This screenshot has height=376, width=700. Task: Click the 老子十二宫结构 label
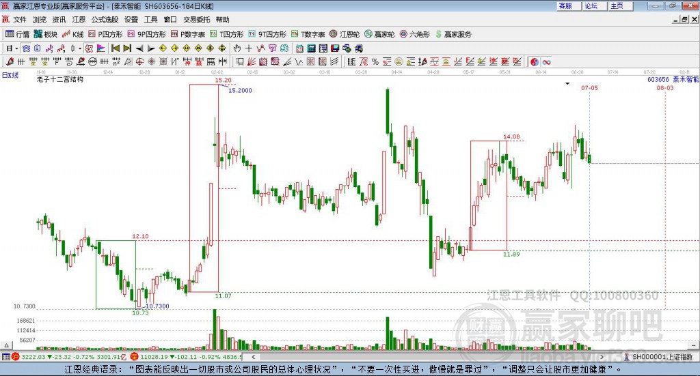coord(60,79)
